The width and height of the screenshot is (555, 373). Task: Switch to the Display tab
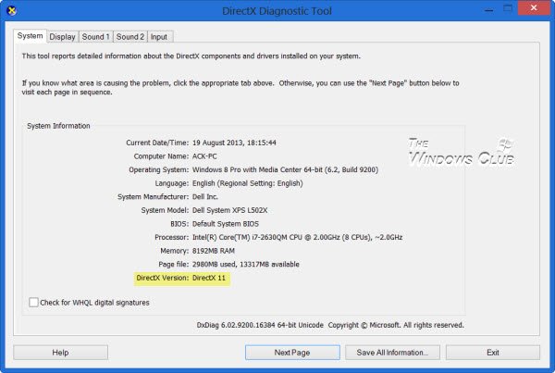[63, 37]
